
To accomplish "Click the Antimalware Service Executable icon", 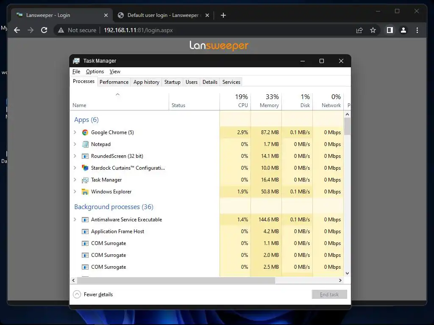I will click(85, 220).
